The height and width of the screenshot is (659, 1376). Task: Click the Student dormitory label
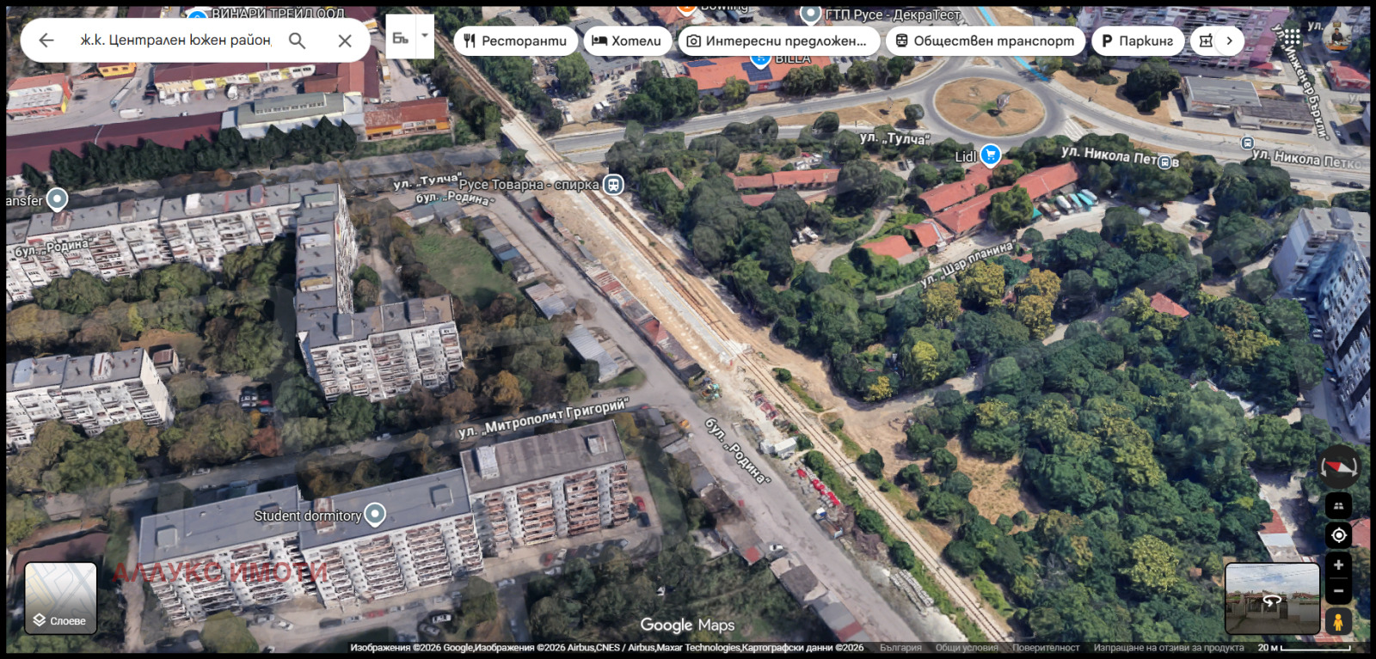308,516
